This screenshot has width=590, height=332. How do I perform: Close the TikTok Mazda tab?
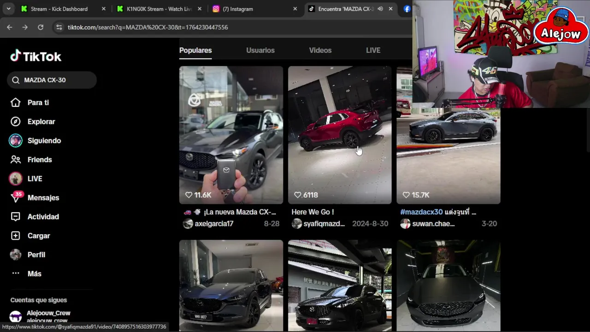(x=390, y=9)
